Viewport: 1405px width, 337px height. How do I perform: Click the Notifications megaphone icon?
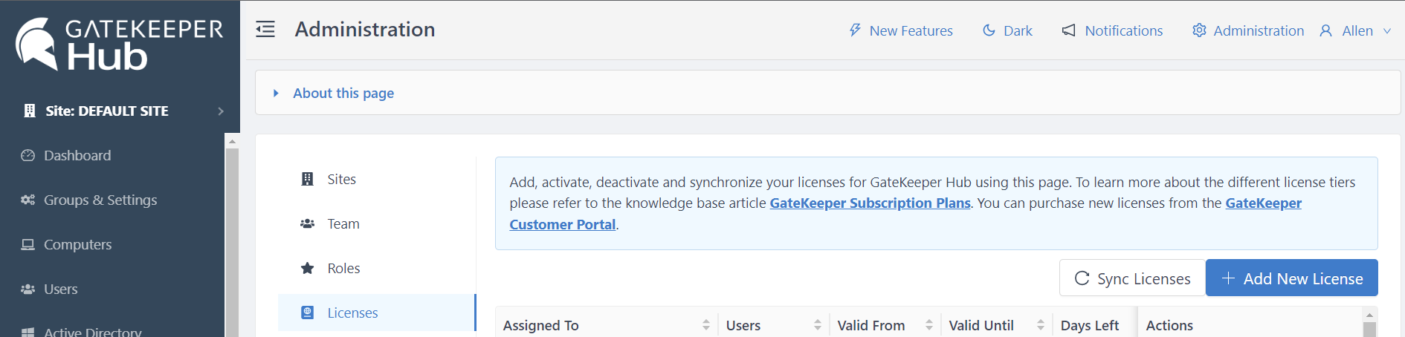tap(1068, 30)
